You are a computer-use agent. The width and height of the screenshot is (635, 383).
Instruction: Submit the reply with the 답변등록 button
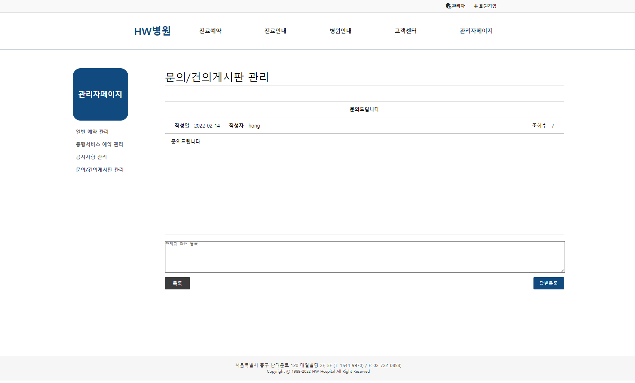(x=549, y=283)
